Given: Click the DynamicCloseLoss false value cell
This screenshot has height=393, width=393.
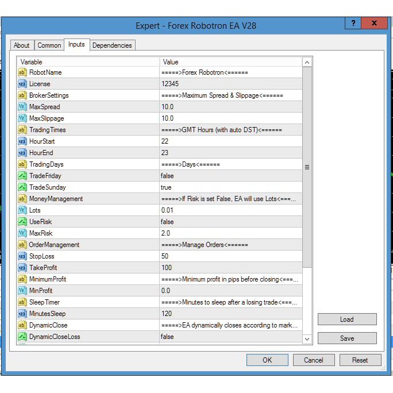Looking at the screenshot, I should pyautogui.click(x=230, y=337).
